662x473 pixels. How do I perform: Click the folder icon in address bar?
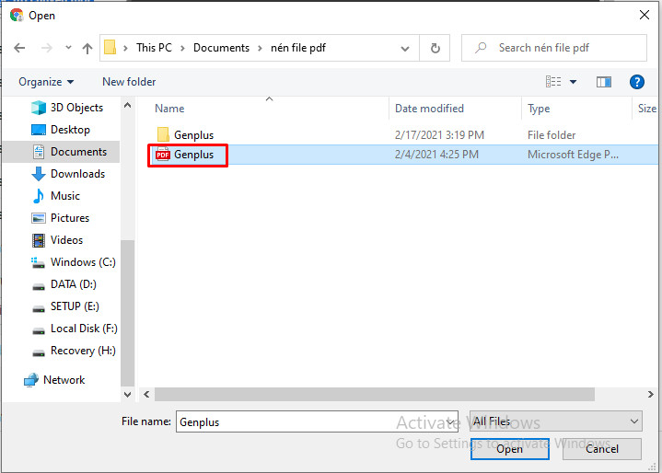[110, 47]
